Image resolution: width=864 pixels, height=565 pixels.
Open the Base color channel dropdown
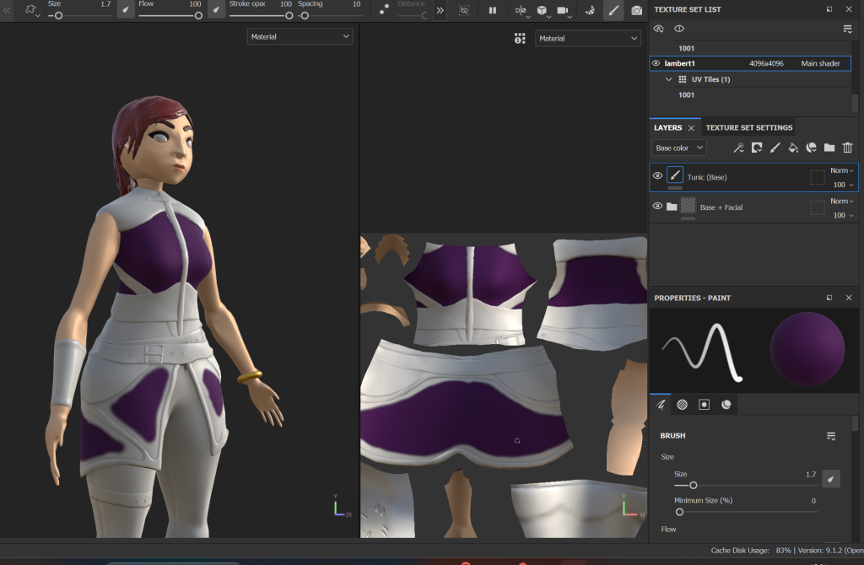(679, 148)
